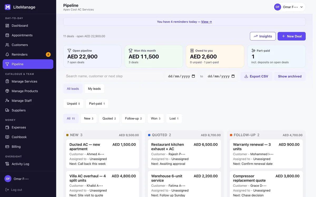This screenshot has height=197, width=316.
Task: Open the start date calendar picker icon
Action: (x=193, y=76)
